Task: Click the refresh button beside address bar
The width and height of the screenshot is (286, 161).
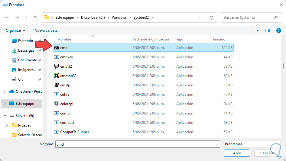Action: point(212,18)
